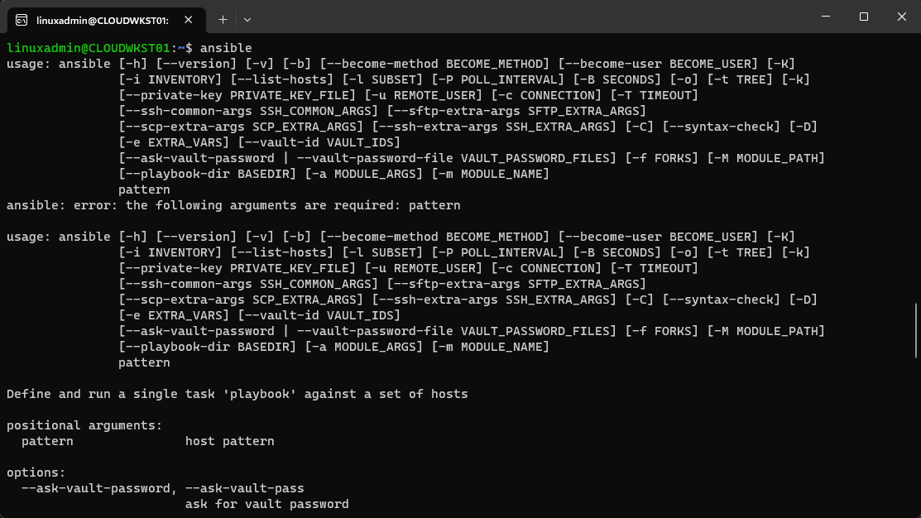
Task: Minimize the terminal window
Action: 825,17
